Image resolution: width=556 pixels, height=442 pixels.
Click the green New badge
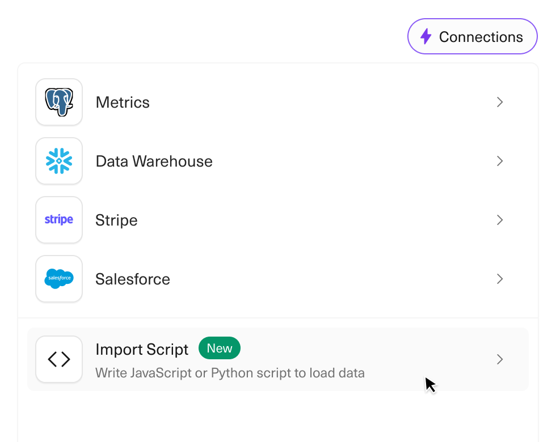(219, 348)
